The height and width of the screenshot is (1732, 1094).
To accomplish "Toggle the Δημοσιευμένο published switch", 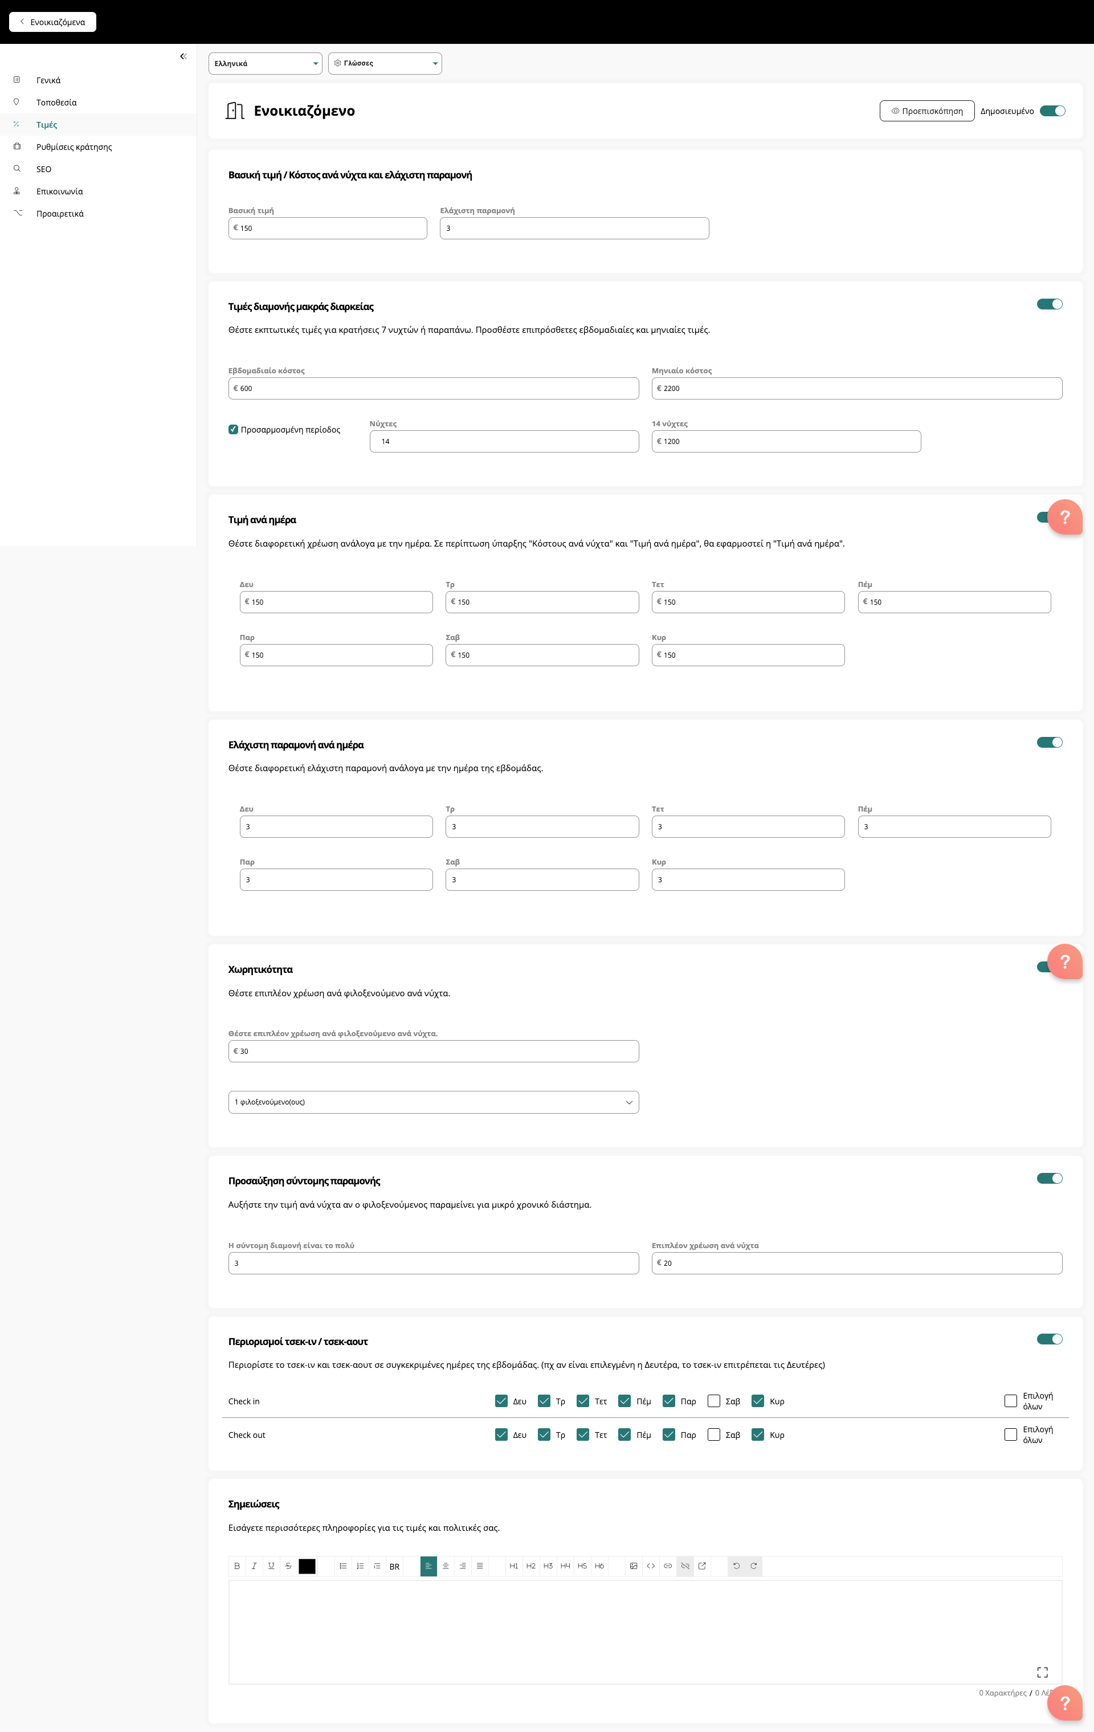I will [1052, 111].
